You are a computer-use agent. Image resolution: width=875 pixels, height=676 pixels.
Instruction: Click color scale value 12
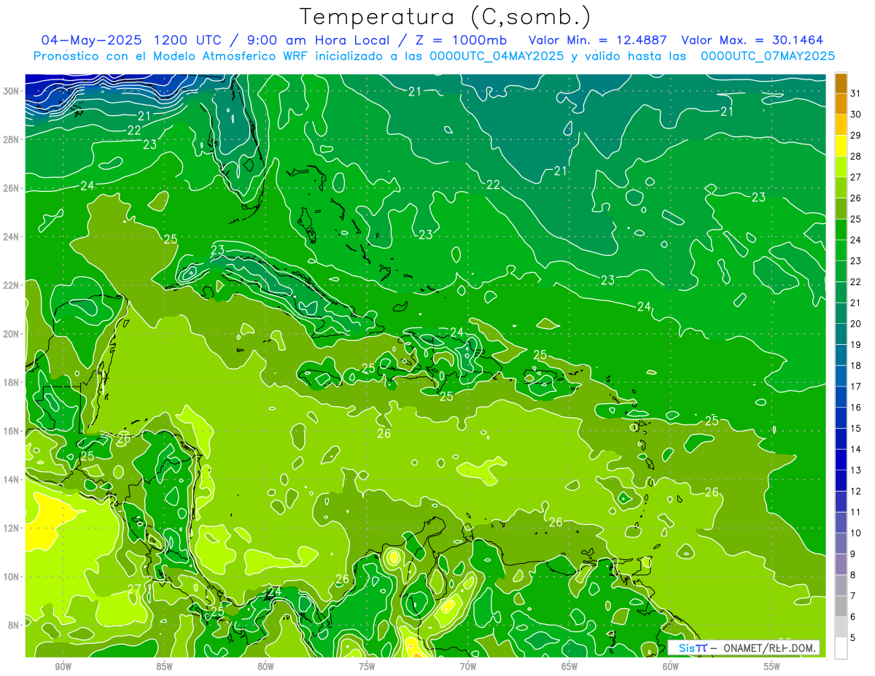855,492
